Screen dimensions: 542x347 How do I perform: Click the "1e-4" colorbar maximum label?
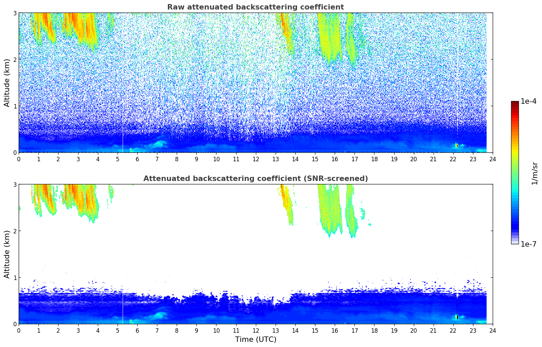tap(528, 101)
